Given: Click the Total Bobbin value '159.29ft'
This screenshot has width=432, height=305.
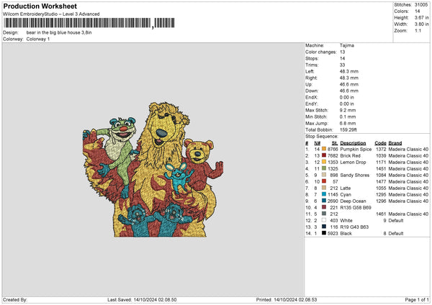Looking at the screenshot, I should pyautogui.click(x=348, y=129).
